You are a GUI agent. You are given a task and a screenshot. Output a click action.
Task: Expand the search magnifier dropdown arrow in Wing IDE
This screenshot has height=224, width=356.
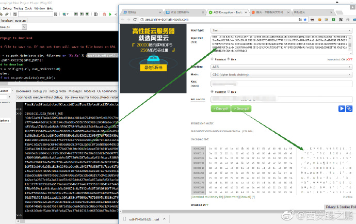click(x=68, y=14)
